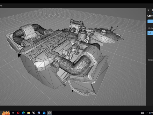
Task: Click the network status tray icon
Action: [x=150, y=113]
